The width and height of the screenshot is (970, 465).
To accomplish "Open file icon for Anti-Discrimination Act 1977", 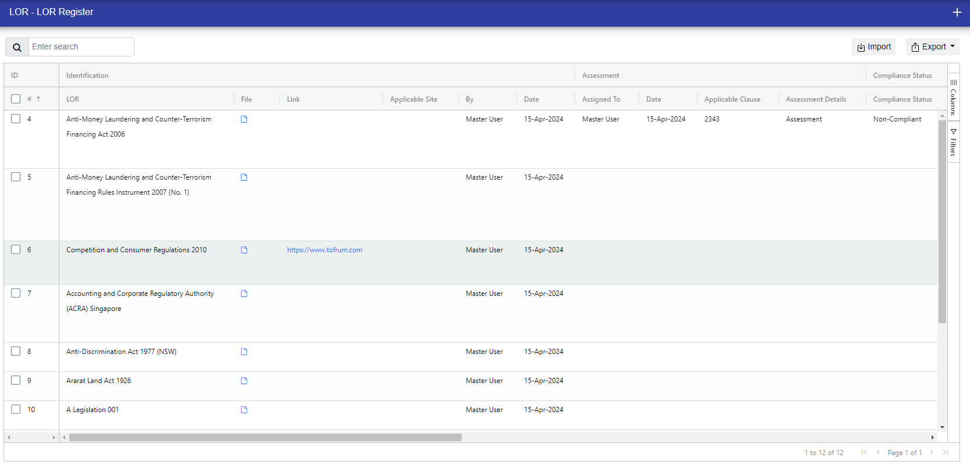I will coord(244,352).
